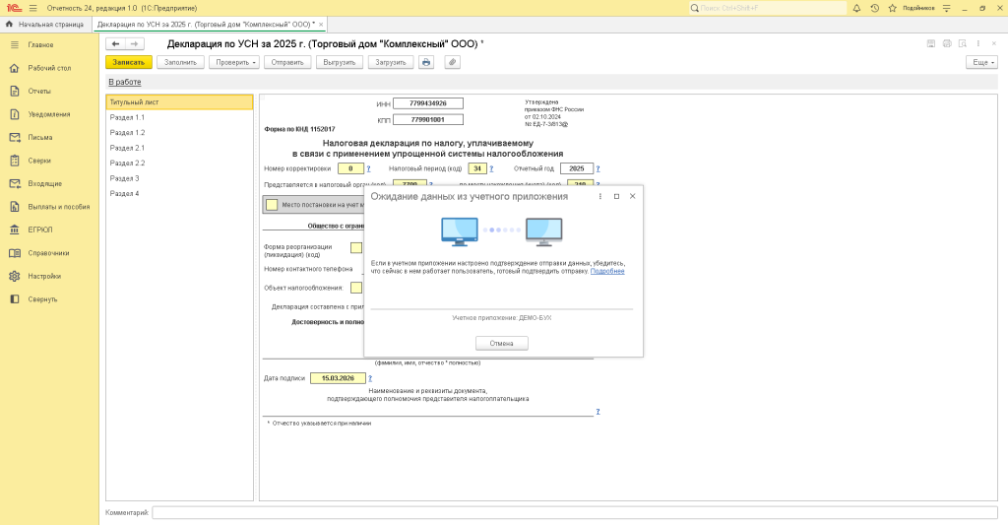Expand the Еще dropdown menu
Viewport: 1008px width, 525px height.
(x=981, y=62)
